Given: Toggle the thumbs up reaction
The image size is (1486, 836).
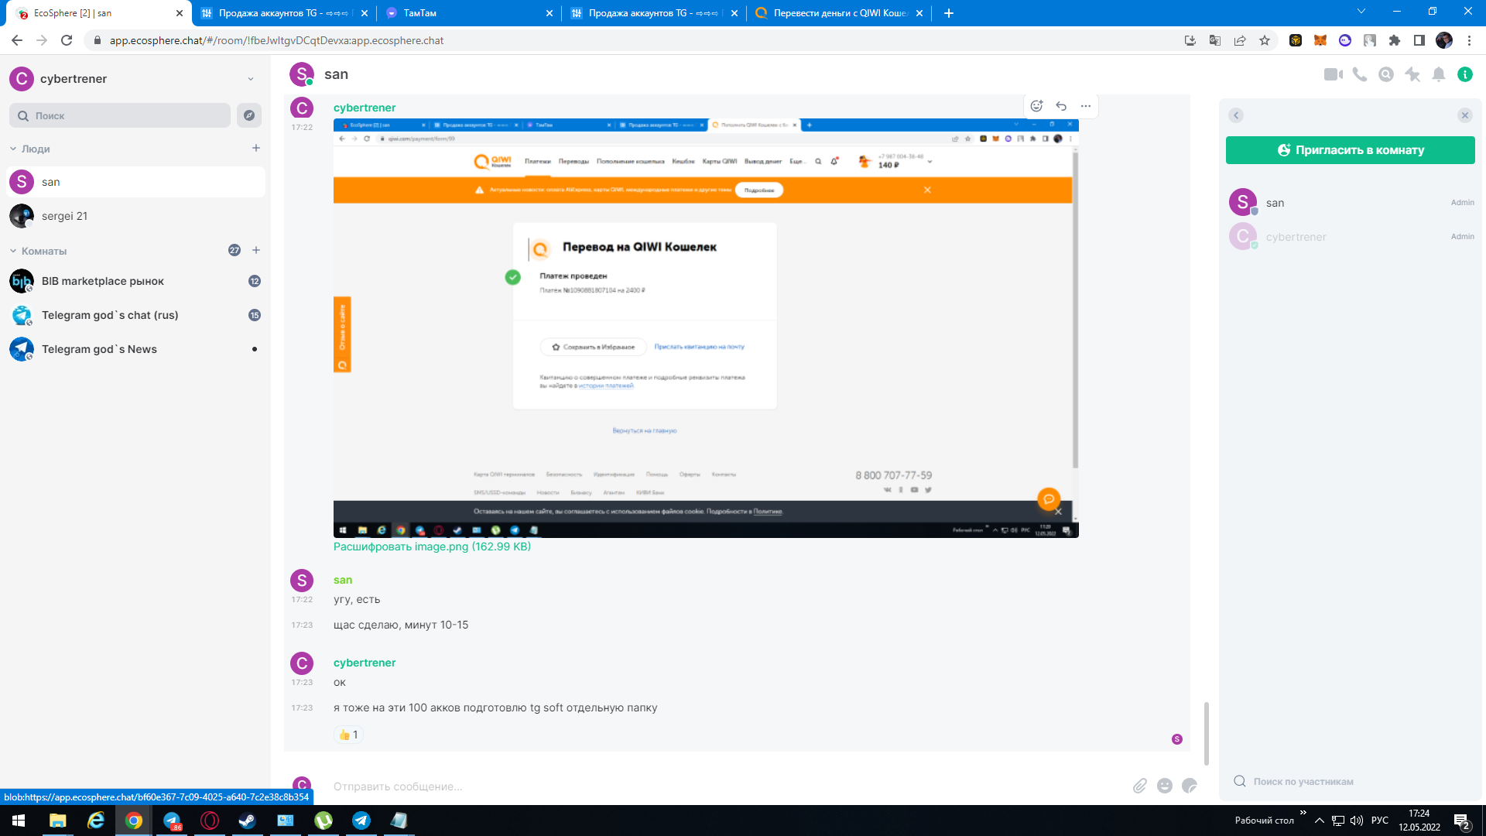Looking at the screenshot, I should (x=348, y=735).
